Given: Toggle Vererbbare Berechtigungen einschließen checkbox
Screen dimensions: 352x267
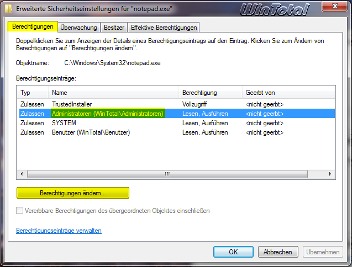Looking at the screenshot, I should coord(19,211).
